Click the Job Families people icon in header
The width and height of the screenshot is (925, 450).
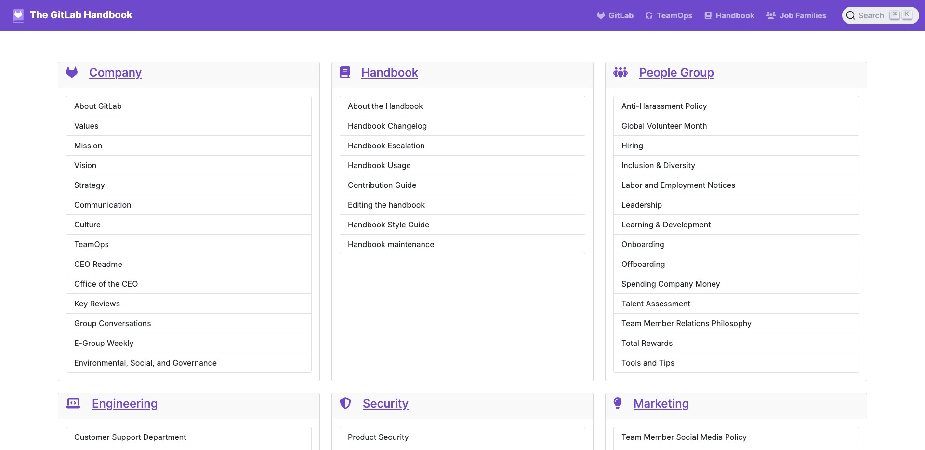click(771, 15)
